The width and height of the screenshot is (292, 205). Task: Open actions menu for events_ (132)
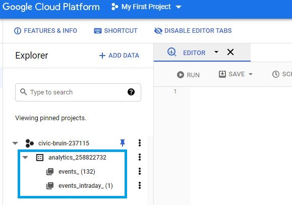point(140,172)
